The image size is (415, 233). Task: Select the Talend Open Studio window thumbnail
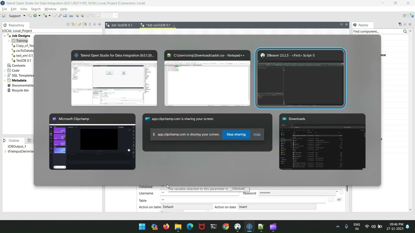point(114,78)
